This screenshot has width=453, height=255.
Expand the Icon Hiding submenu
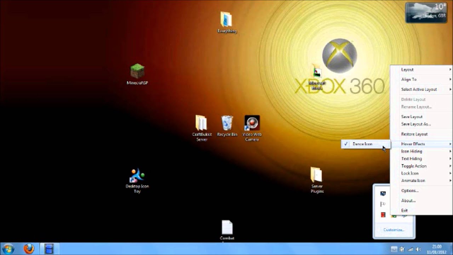pyautogui.click(x=422, y=151)
